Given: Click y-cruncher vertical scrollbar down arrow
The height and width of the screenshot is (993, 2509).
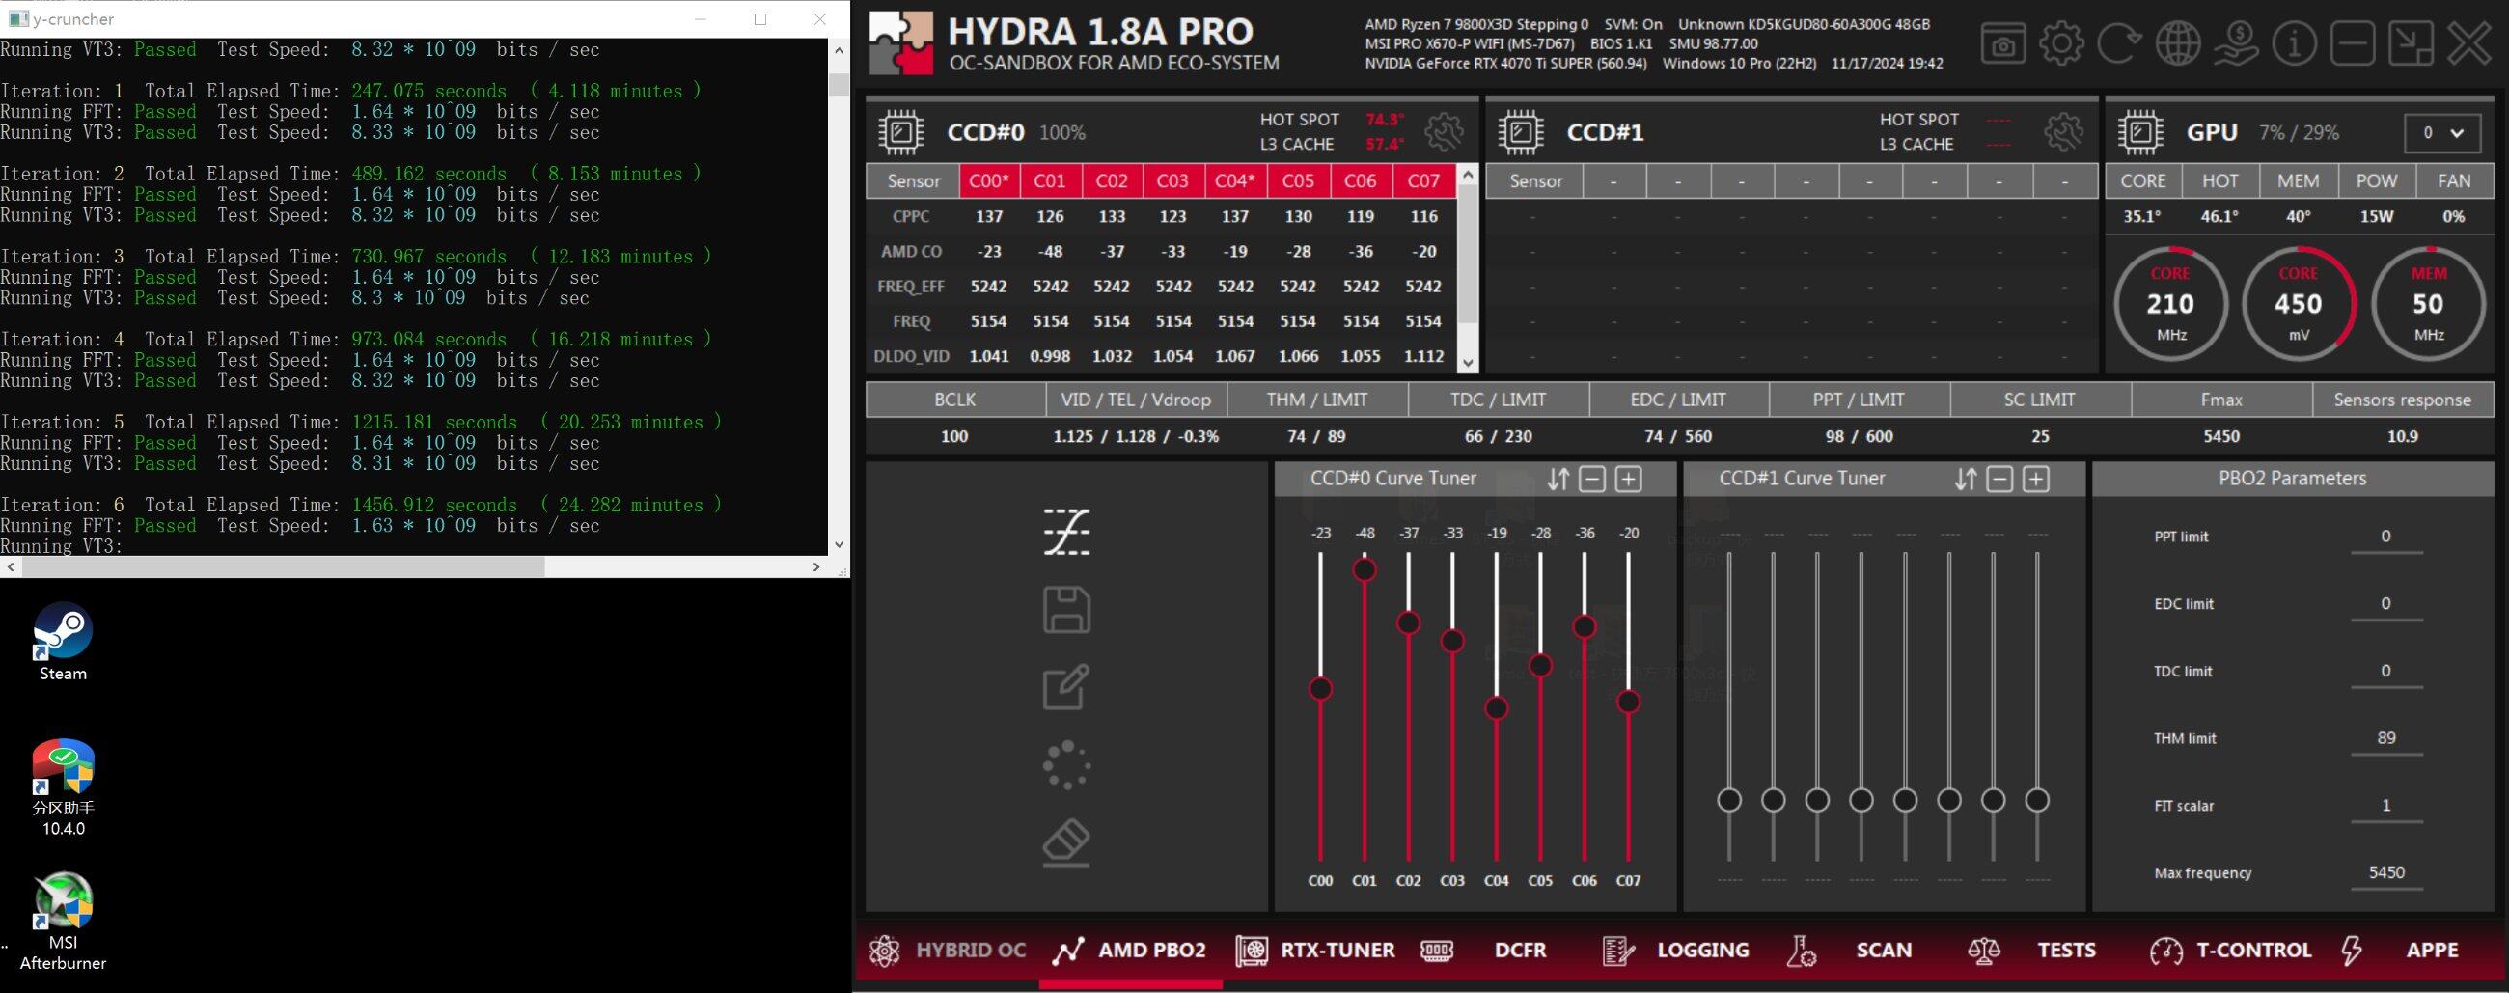Looking at the screenshot, I should pos(840,545).
